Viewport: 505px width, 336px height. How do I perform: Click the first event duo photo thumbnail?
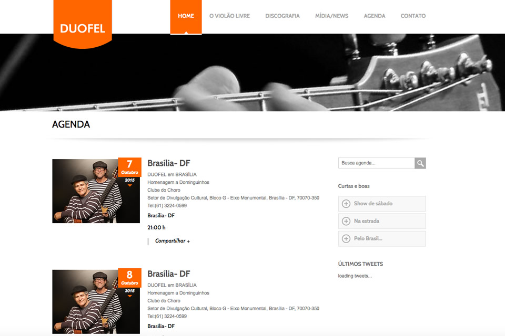(x=96, y=191)
